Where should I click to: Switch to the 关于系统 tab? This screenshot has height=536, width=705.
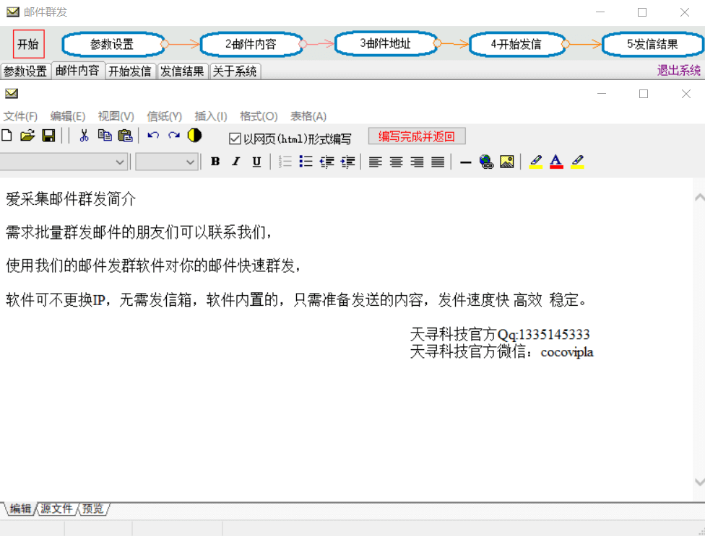tap(235, 71)
